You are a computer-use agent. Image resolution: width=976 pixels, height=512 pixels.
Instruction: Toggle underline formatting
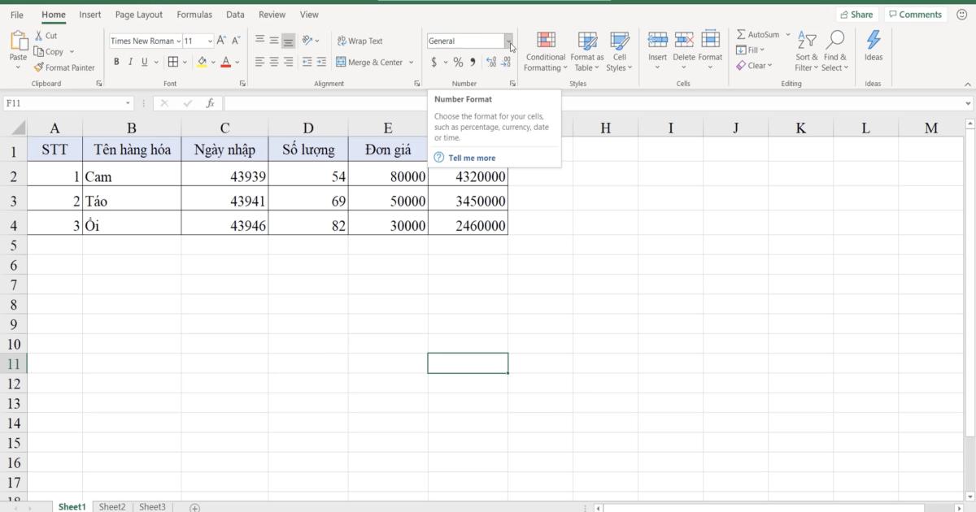(144, 61)
